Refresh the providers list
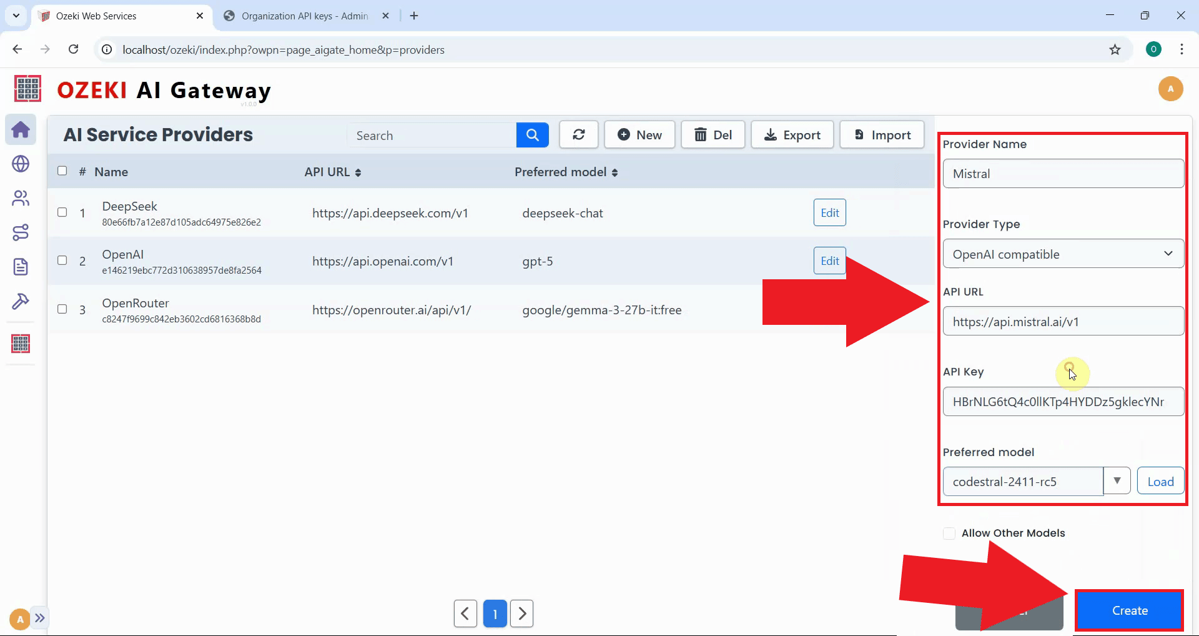Screen dimensions: 1199x636 pyautogui.click(x=578, y=135)
